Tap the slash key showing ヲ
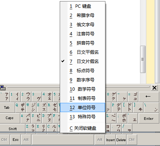This screenshot has width=160, height=146. pyautogui.click(x=127, y=129)
